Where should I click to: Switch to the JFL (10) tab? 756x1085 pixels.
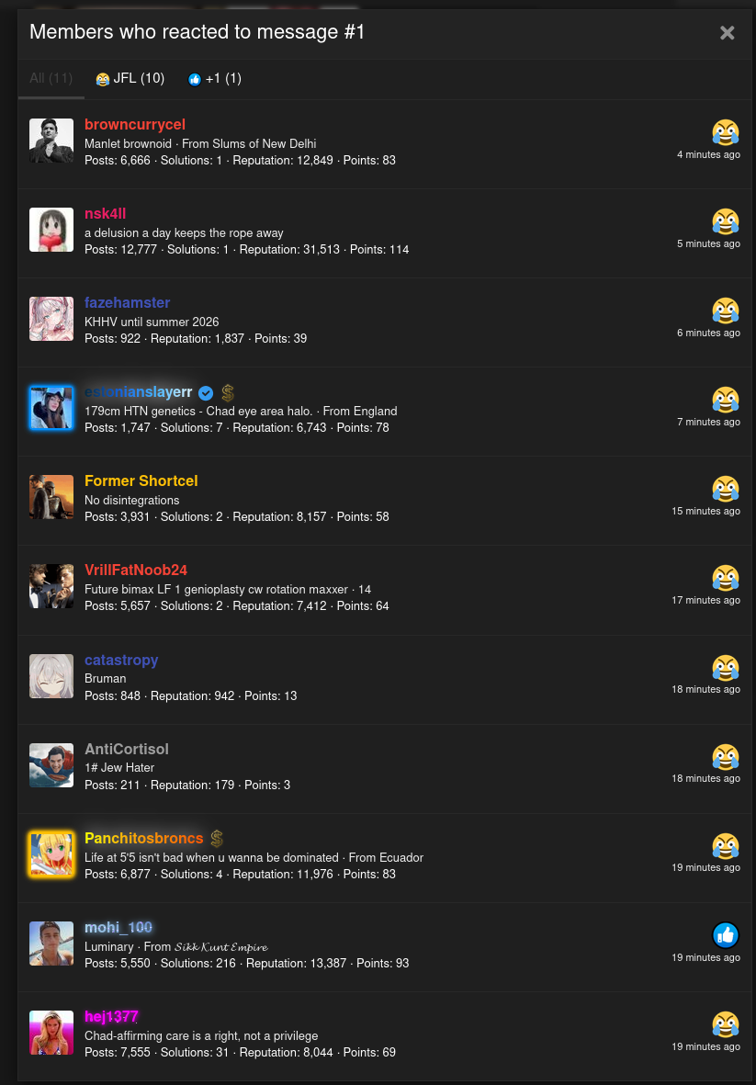pos(130,79)
